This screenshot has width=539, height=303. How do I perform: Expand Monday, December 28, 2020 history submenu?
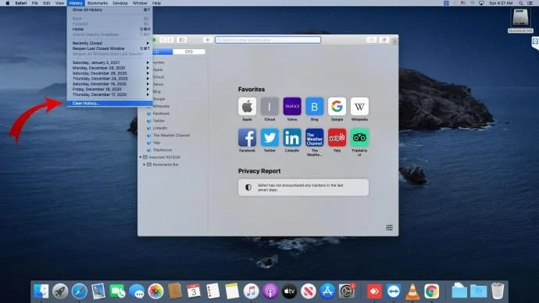109,68
